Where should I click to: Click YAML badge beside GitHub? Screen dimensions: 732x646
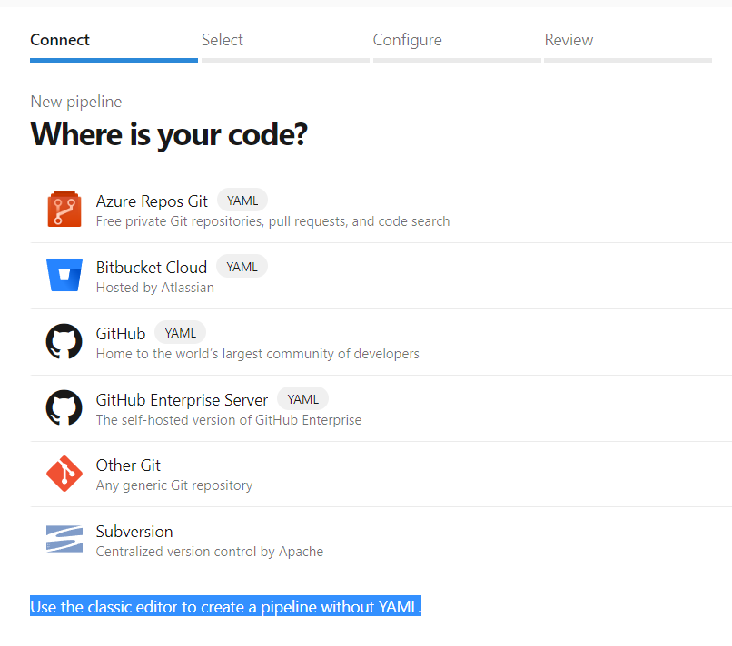click(180, 333)
